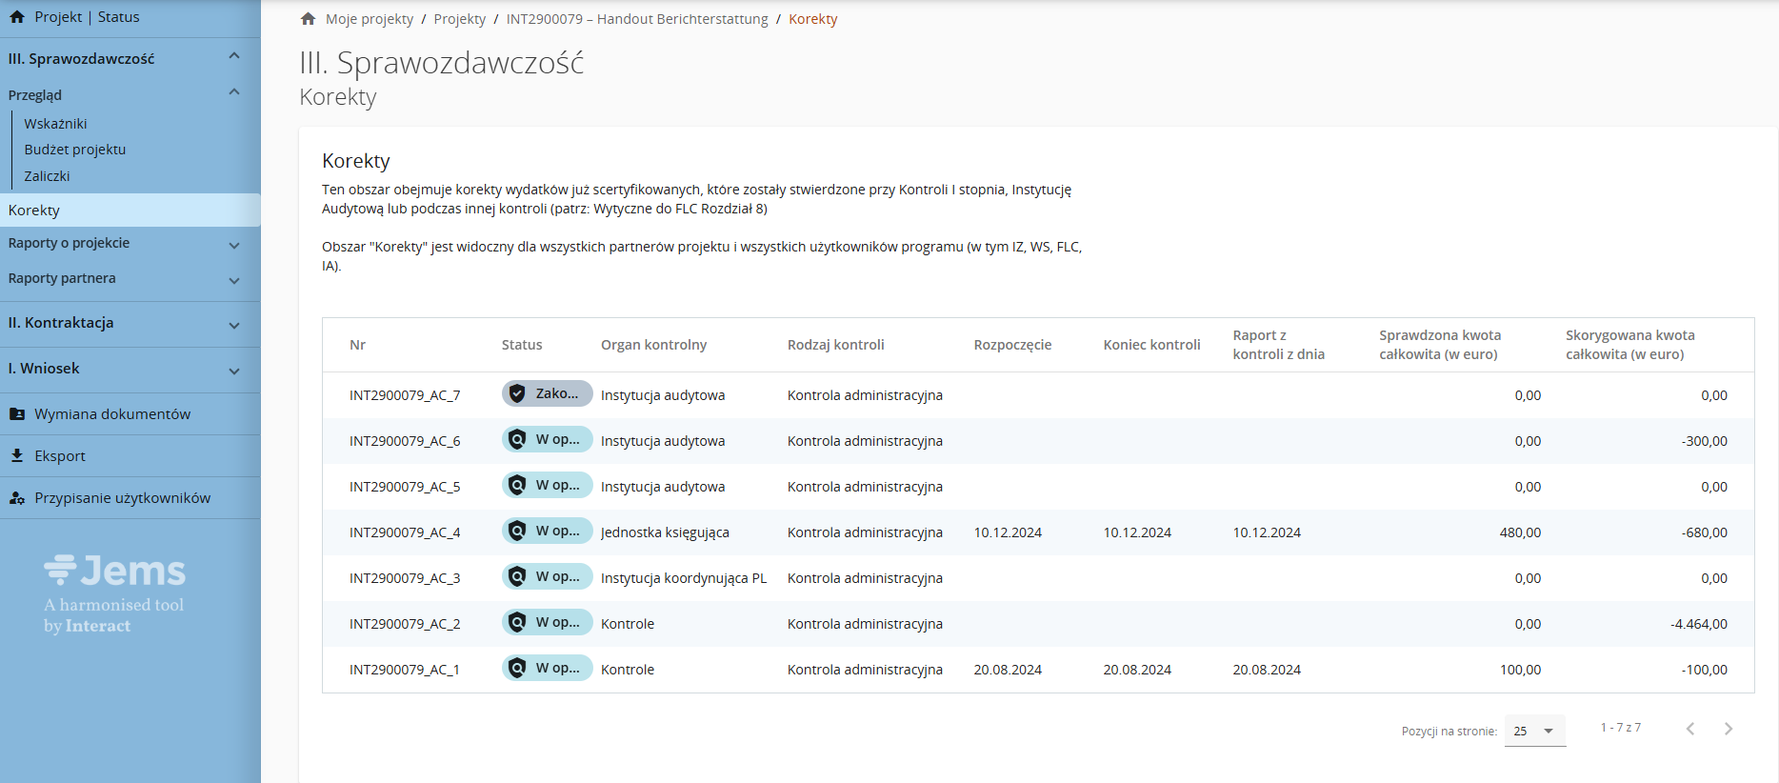The height and width of the screenshot is (783, 1779).
Task: Open Budżet projektu in the sidebar
Action: pyautogui.click(x=75, y=150)
